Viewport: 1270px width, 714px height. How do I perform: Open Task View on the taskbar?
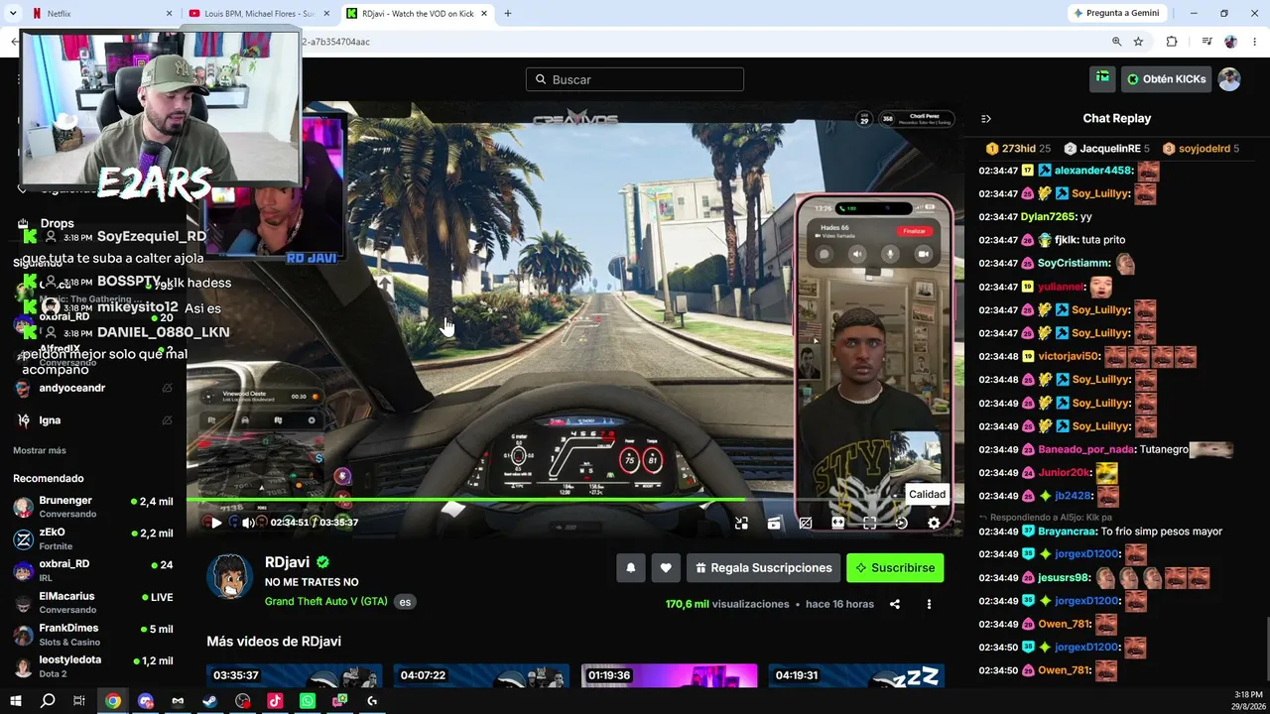point(79,701)
